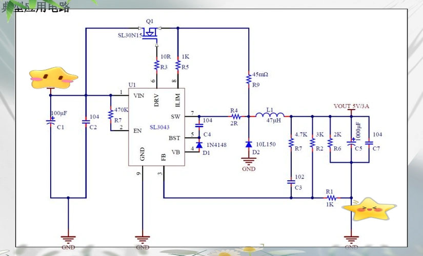This screenshot has width=423, height=256.
Task: Click the 'D2' designator
Action: click(256, 152)
